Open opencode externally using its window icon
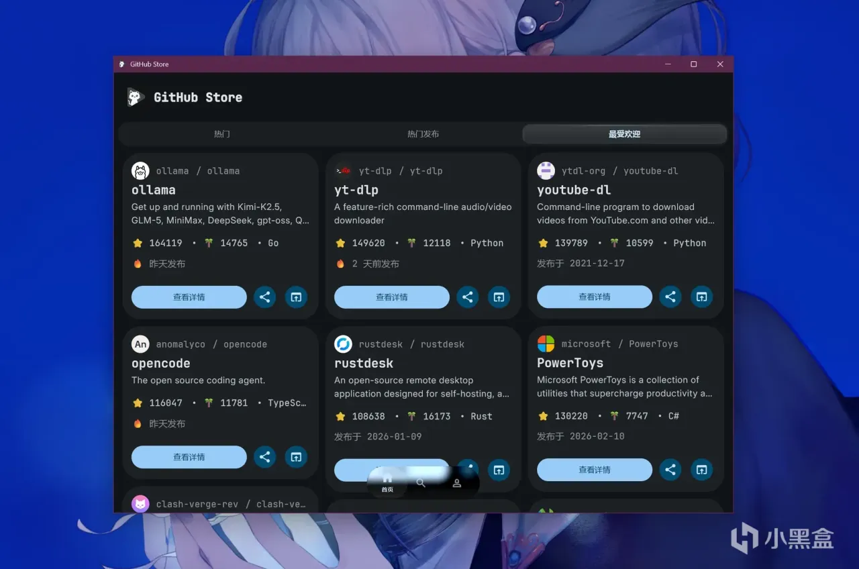 (x=296, y=457)
